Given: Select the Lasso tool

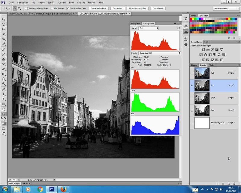Looking at the screenshot, I should 4,29.
